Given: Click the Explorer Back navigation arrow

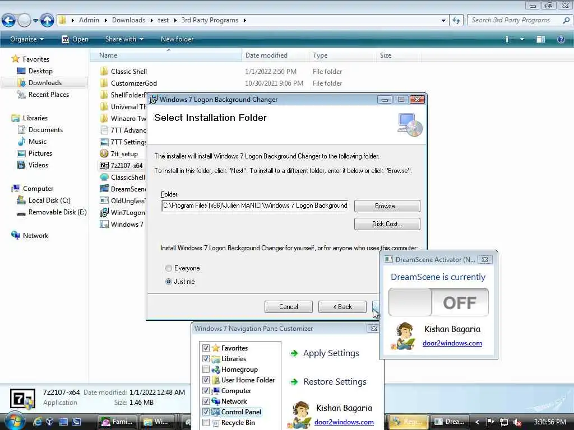Looking at the screenshot, I should tap(9, 20).
